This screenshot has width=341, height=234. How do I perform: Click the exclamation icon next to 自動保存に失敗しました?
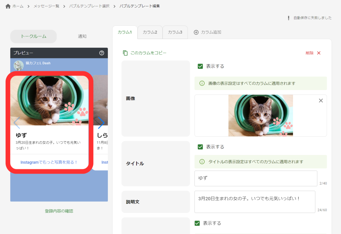point(288,18)
